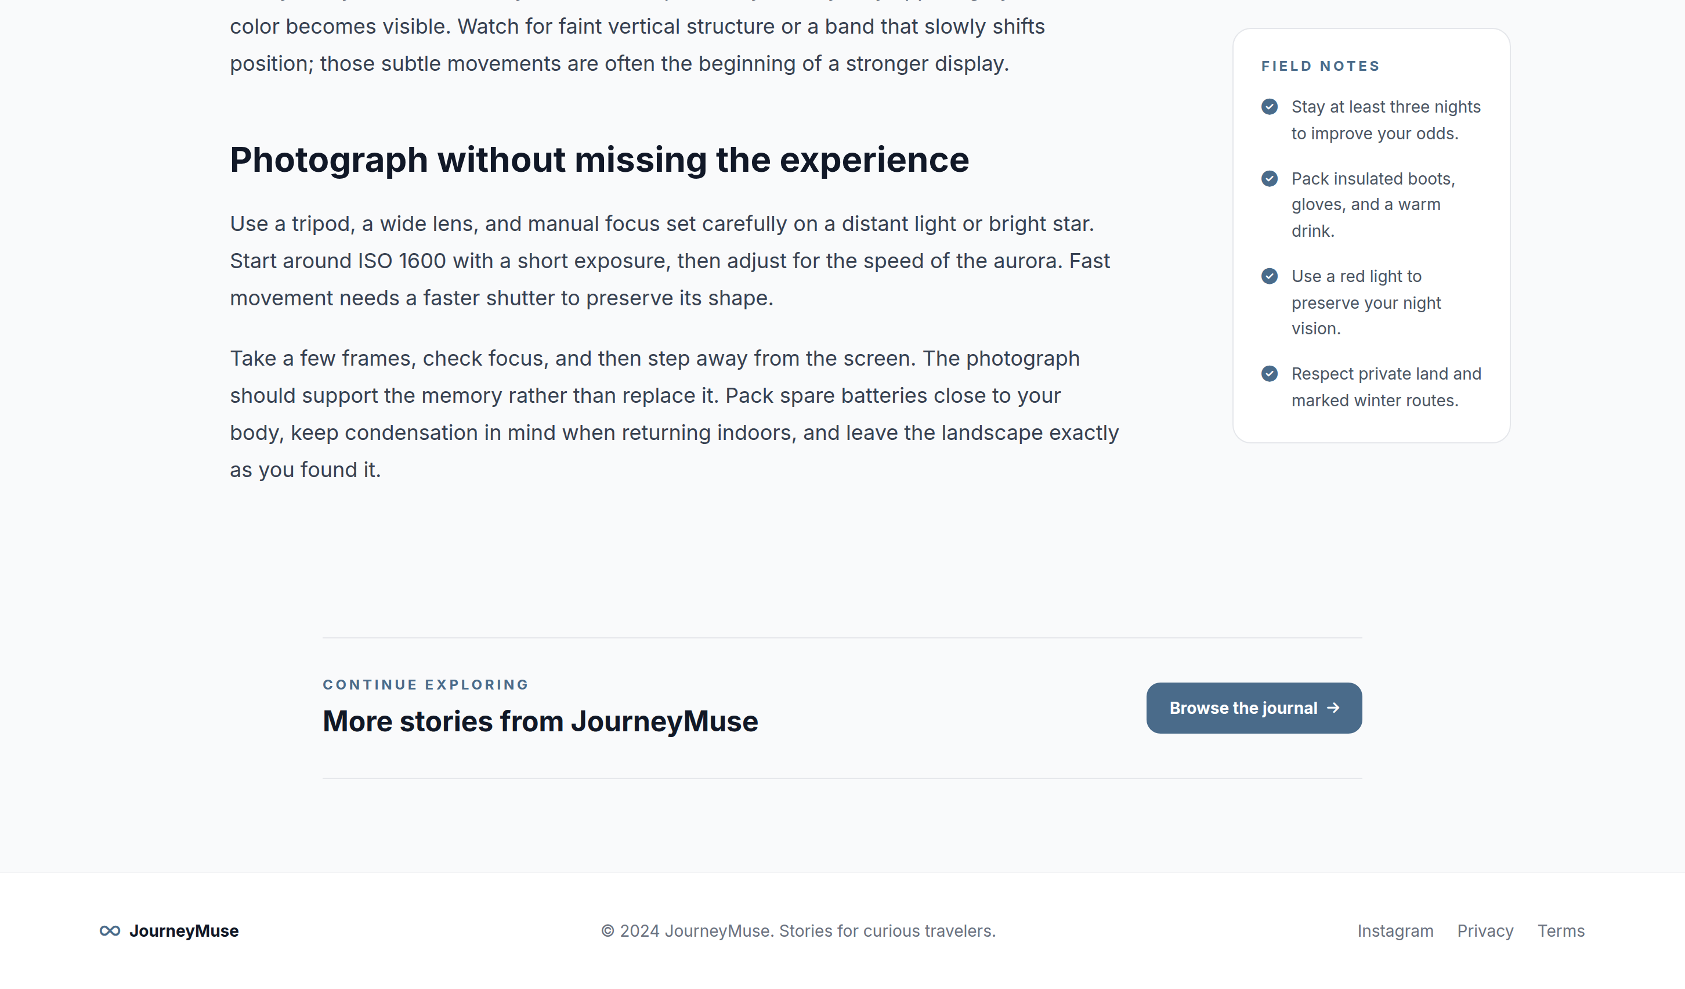This screenshot has height=989, width=1685.
Task: Open the Browse the journal button
Action: (1254, 708)
